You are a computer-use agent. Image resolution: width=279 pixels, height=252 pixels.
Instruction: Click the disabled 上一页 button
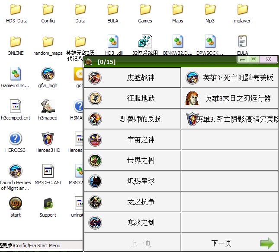pyautogui.click(x=132, y=243)
